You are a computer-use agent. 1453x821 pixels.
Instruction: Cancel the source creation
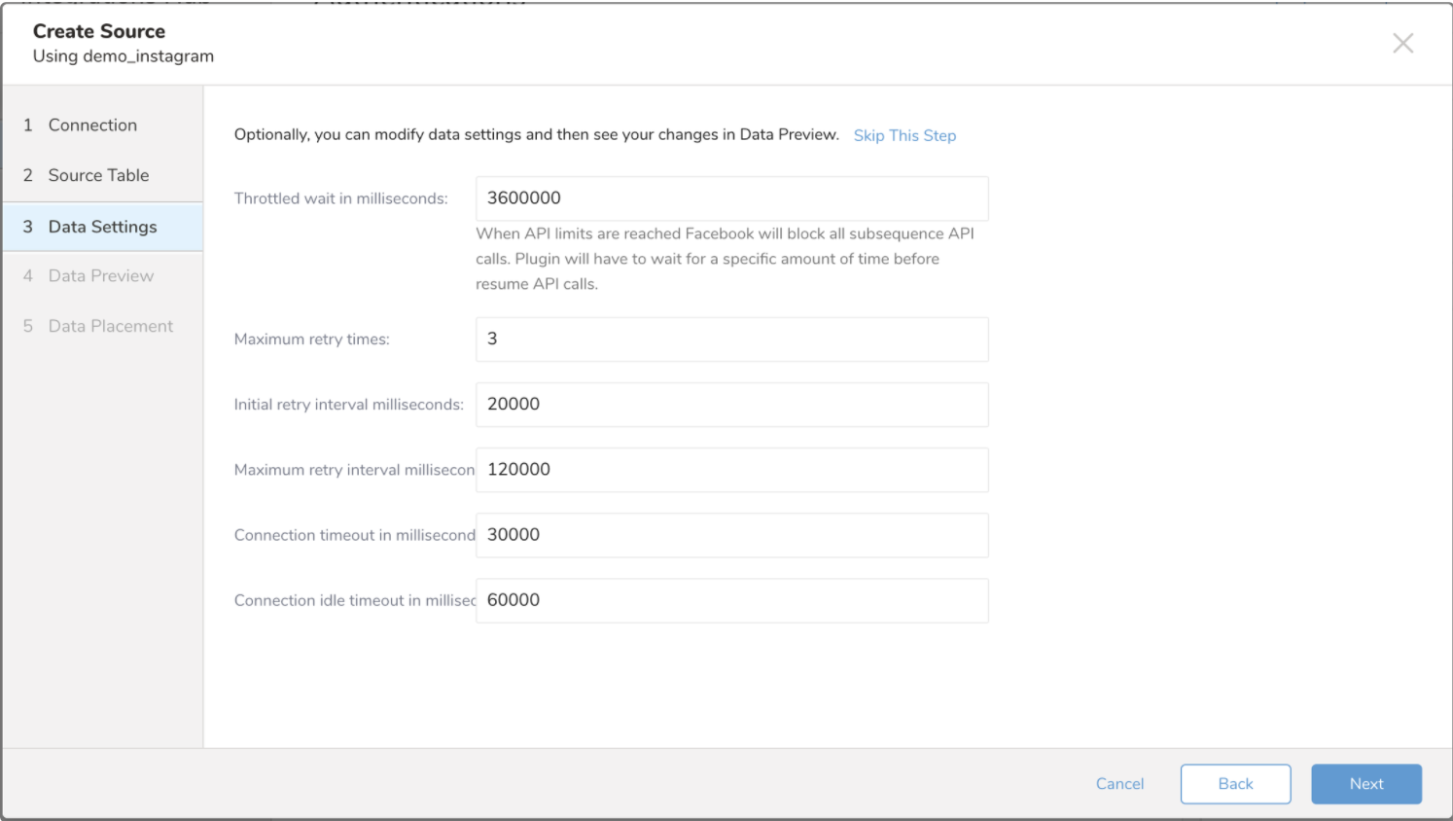tap(1119, 784)
